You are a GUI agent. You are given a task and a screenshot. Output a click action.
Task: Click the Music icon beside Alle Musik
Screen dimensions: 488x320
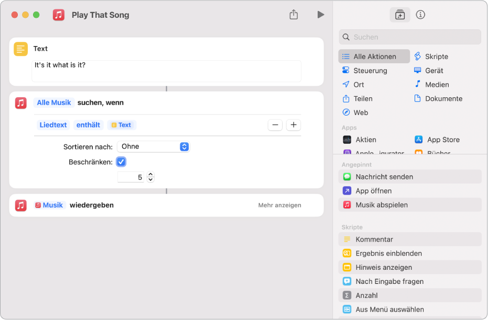21,102
